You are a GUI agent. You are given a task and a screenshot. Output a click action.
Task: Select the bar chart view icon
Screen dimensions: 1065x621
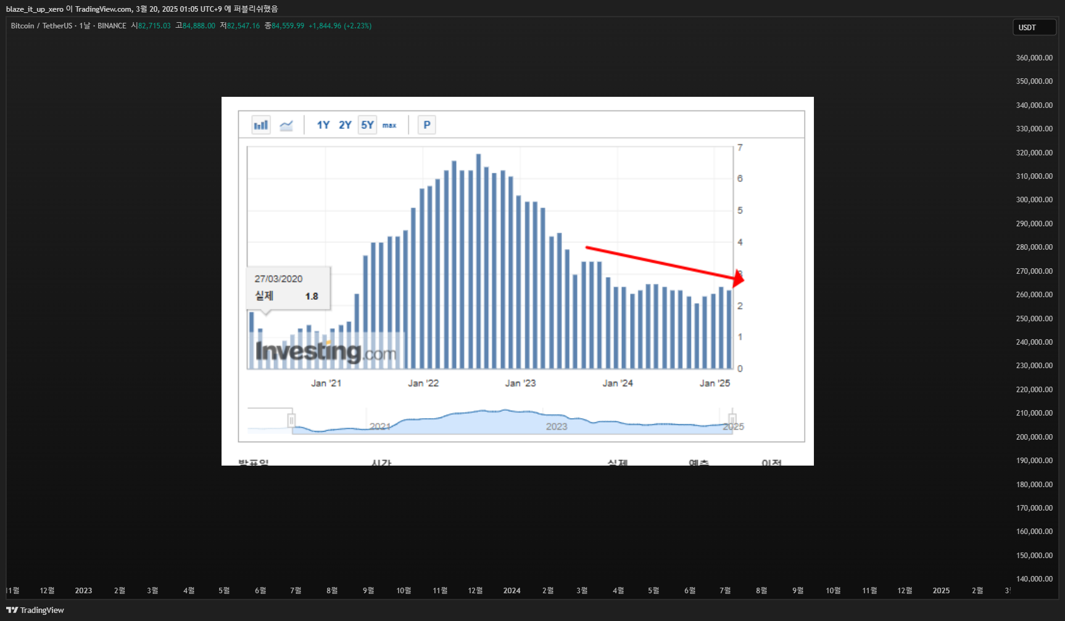pyautogui.click(x=261, y=125)
